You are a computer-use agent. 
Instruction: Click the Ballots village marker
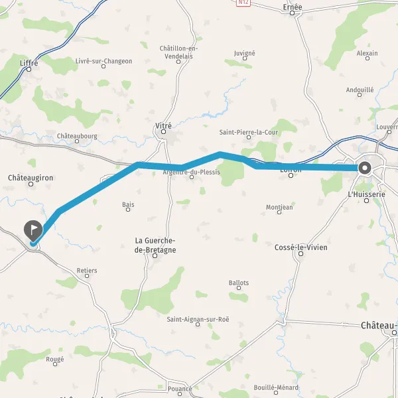click(x=239, y=288)
